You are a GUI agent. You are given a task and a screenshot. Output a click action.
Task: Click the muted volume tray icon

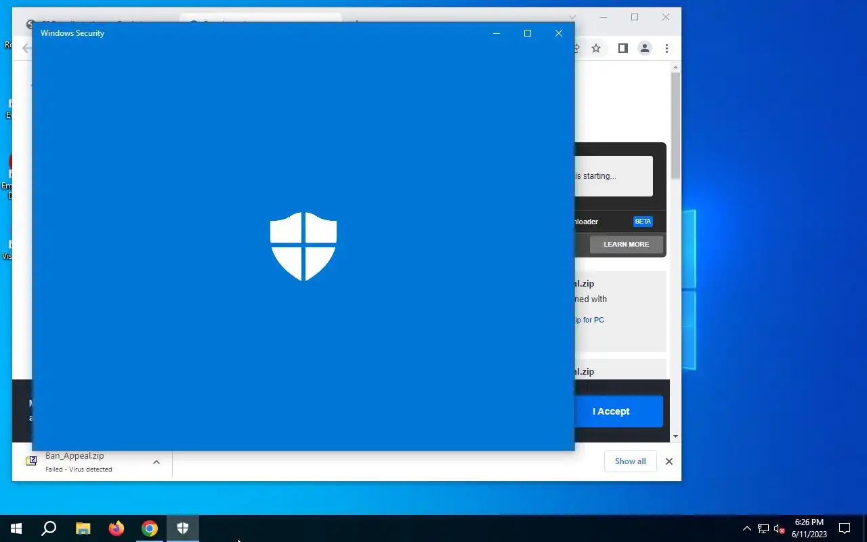click(780, 528)
